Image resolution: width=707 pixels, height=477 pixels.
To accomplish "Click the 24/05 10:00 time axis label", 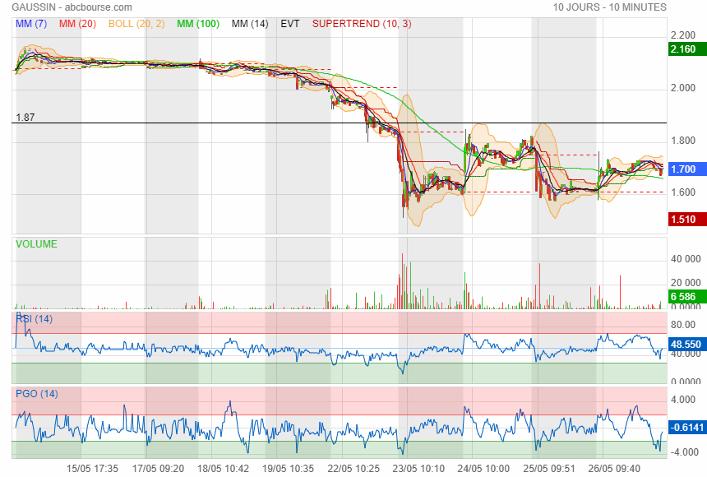I will (483, 469).
